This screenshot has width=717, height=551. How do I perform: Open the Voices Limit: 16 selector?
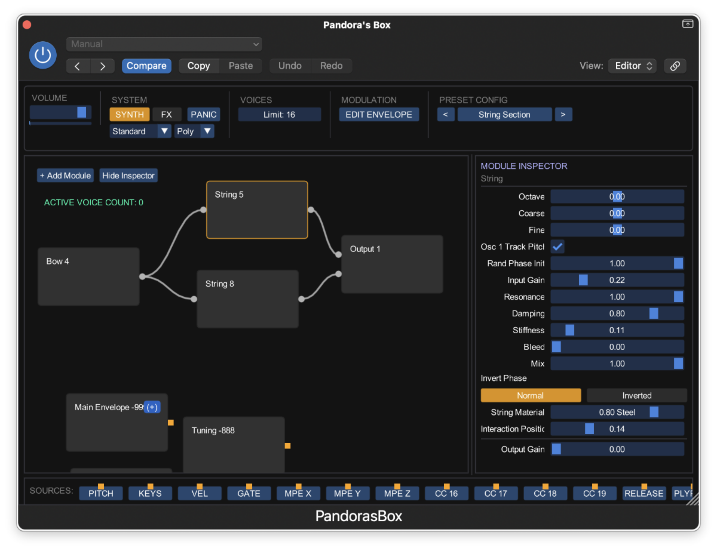click(x=280, y=115)
